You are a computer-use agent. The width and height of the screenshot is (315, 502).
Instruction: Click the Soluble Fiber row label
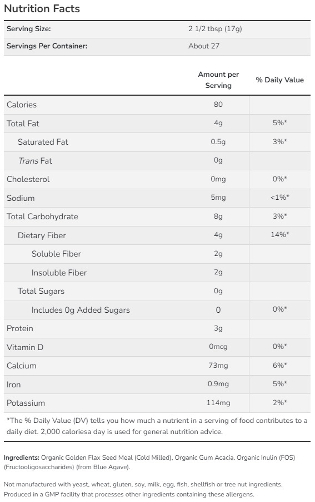click(x=56, y=254)
